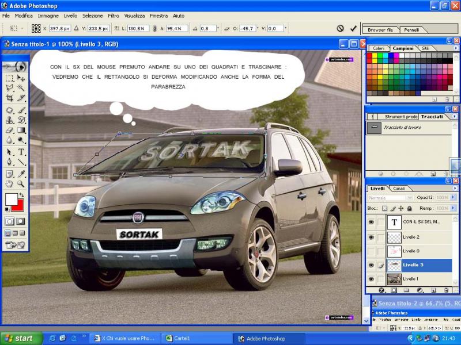Viewport: 461px width, 345px height.
Task: Select the Clone Stamp tool
Action: (x=10, y=120)
